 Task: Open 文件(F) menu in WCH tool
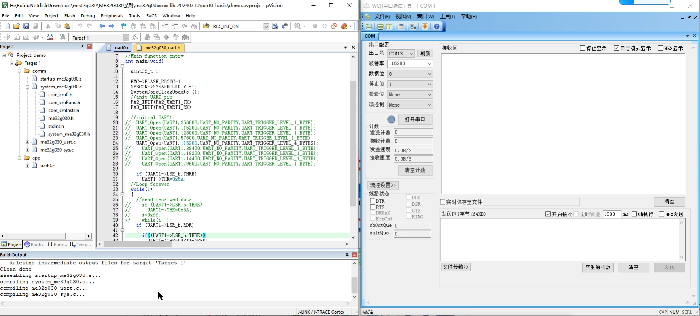click(382, 16)
